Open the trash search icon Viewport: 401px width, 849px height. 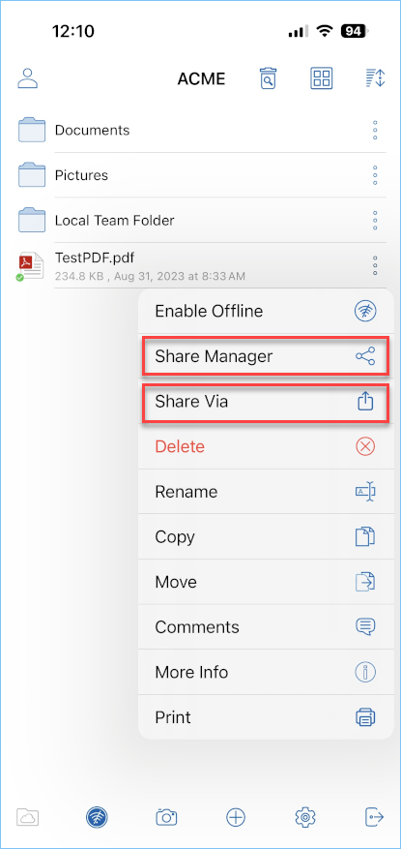click(x=268, y=78)
